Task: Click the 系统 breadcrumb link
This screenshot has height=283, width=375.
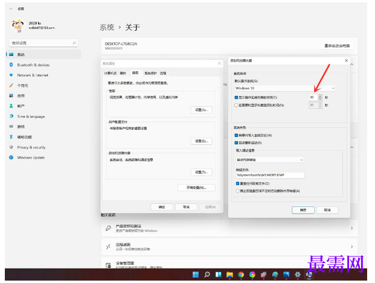Action: pyautogui.click(x=107, y=27)
